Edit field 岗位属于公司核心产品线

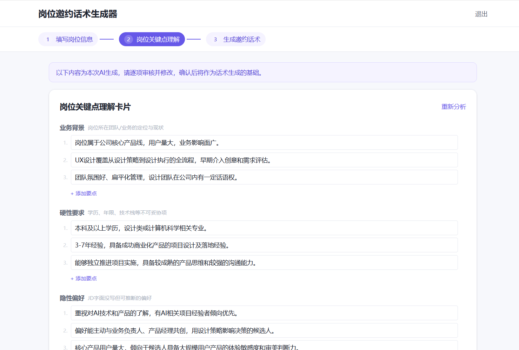tap(264, 142)
